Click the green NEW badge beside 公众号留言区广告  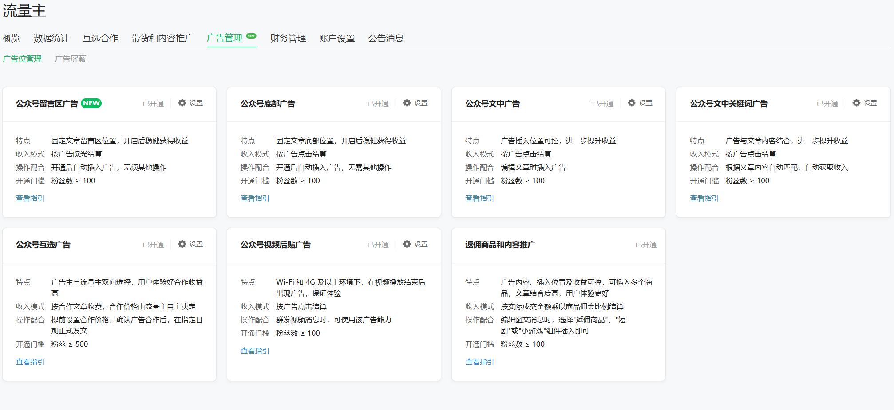tap(91, 103)
